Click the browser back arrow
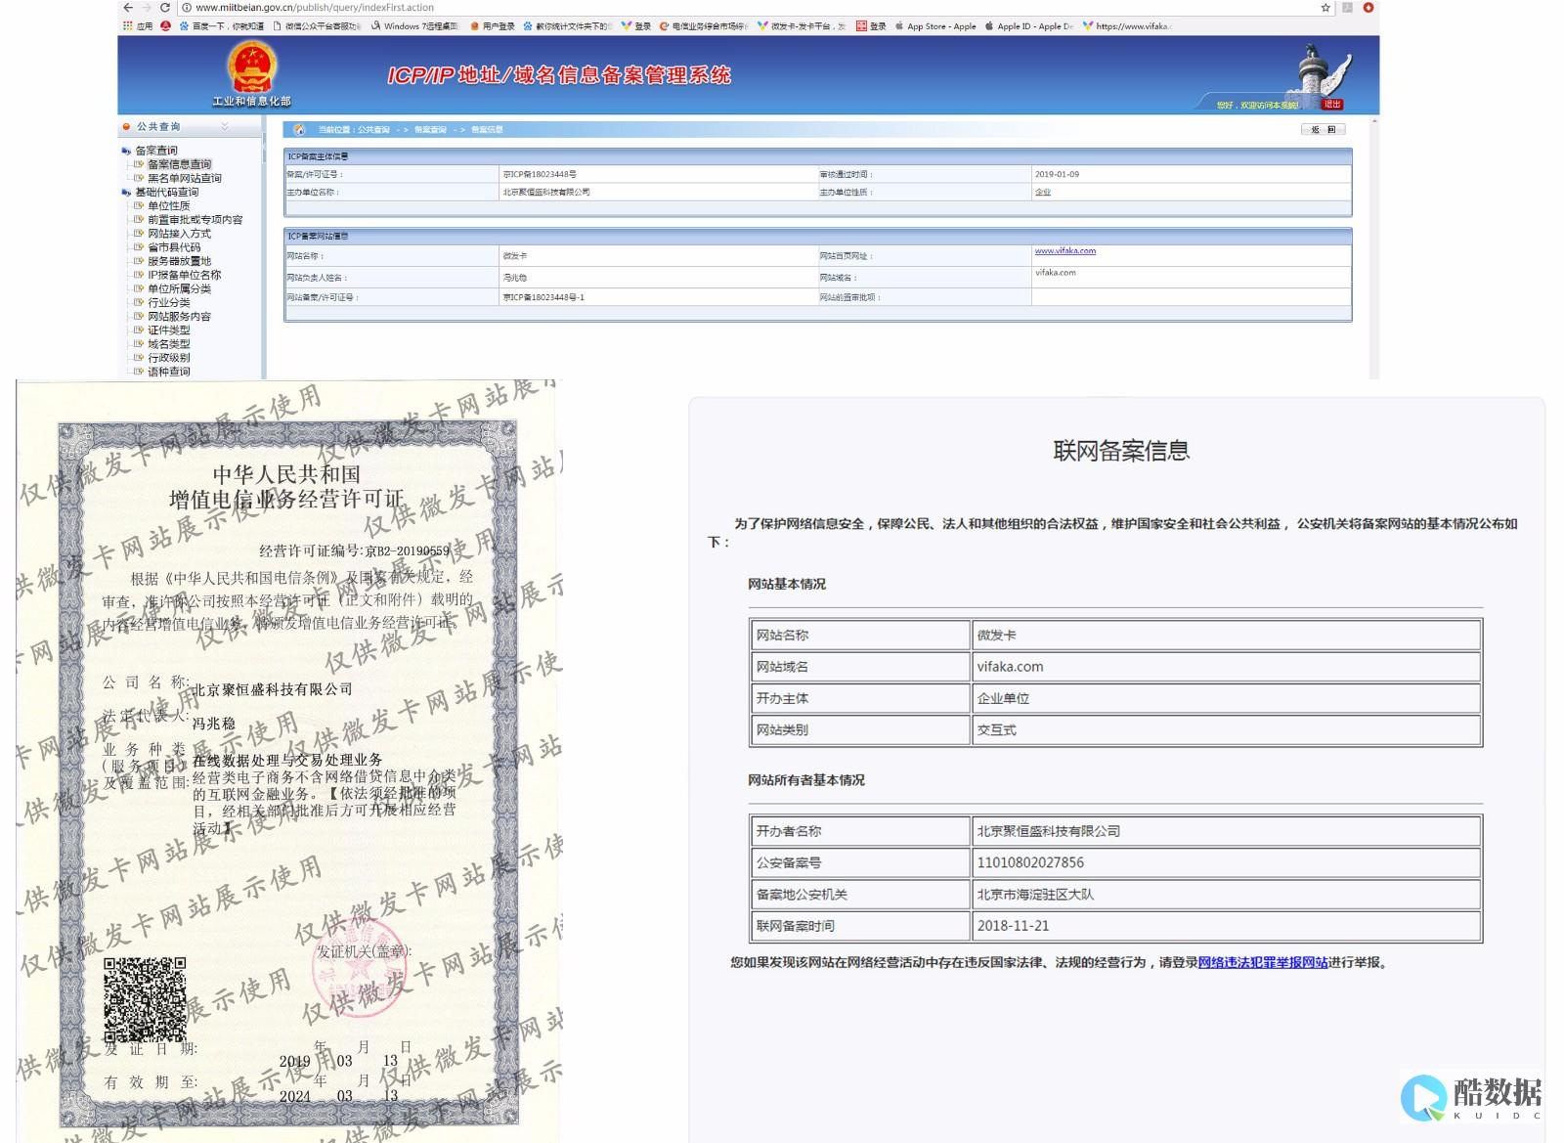This screenshot has height=1143, width=1564. point(127,7)
